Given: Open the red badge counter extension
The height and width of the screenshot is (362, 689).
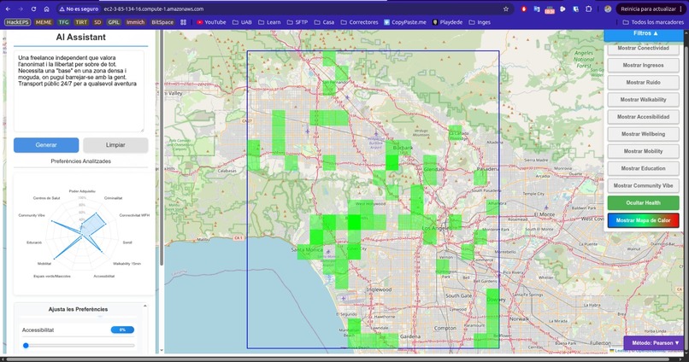Looking at the screenshot, I should pyautogui.click(x=550, y=9).
